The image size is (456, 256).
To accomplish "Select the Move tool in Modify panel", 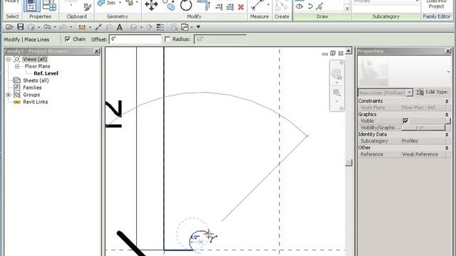I will click(151, 5).
